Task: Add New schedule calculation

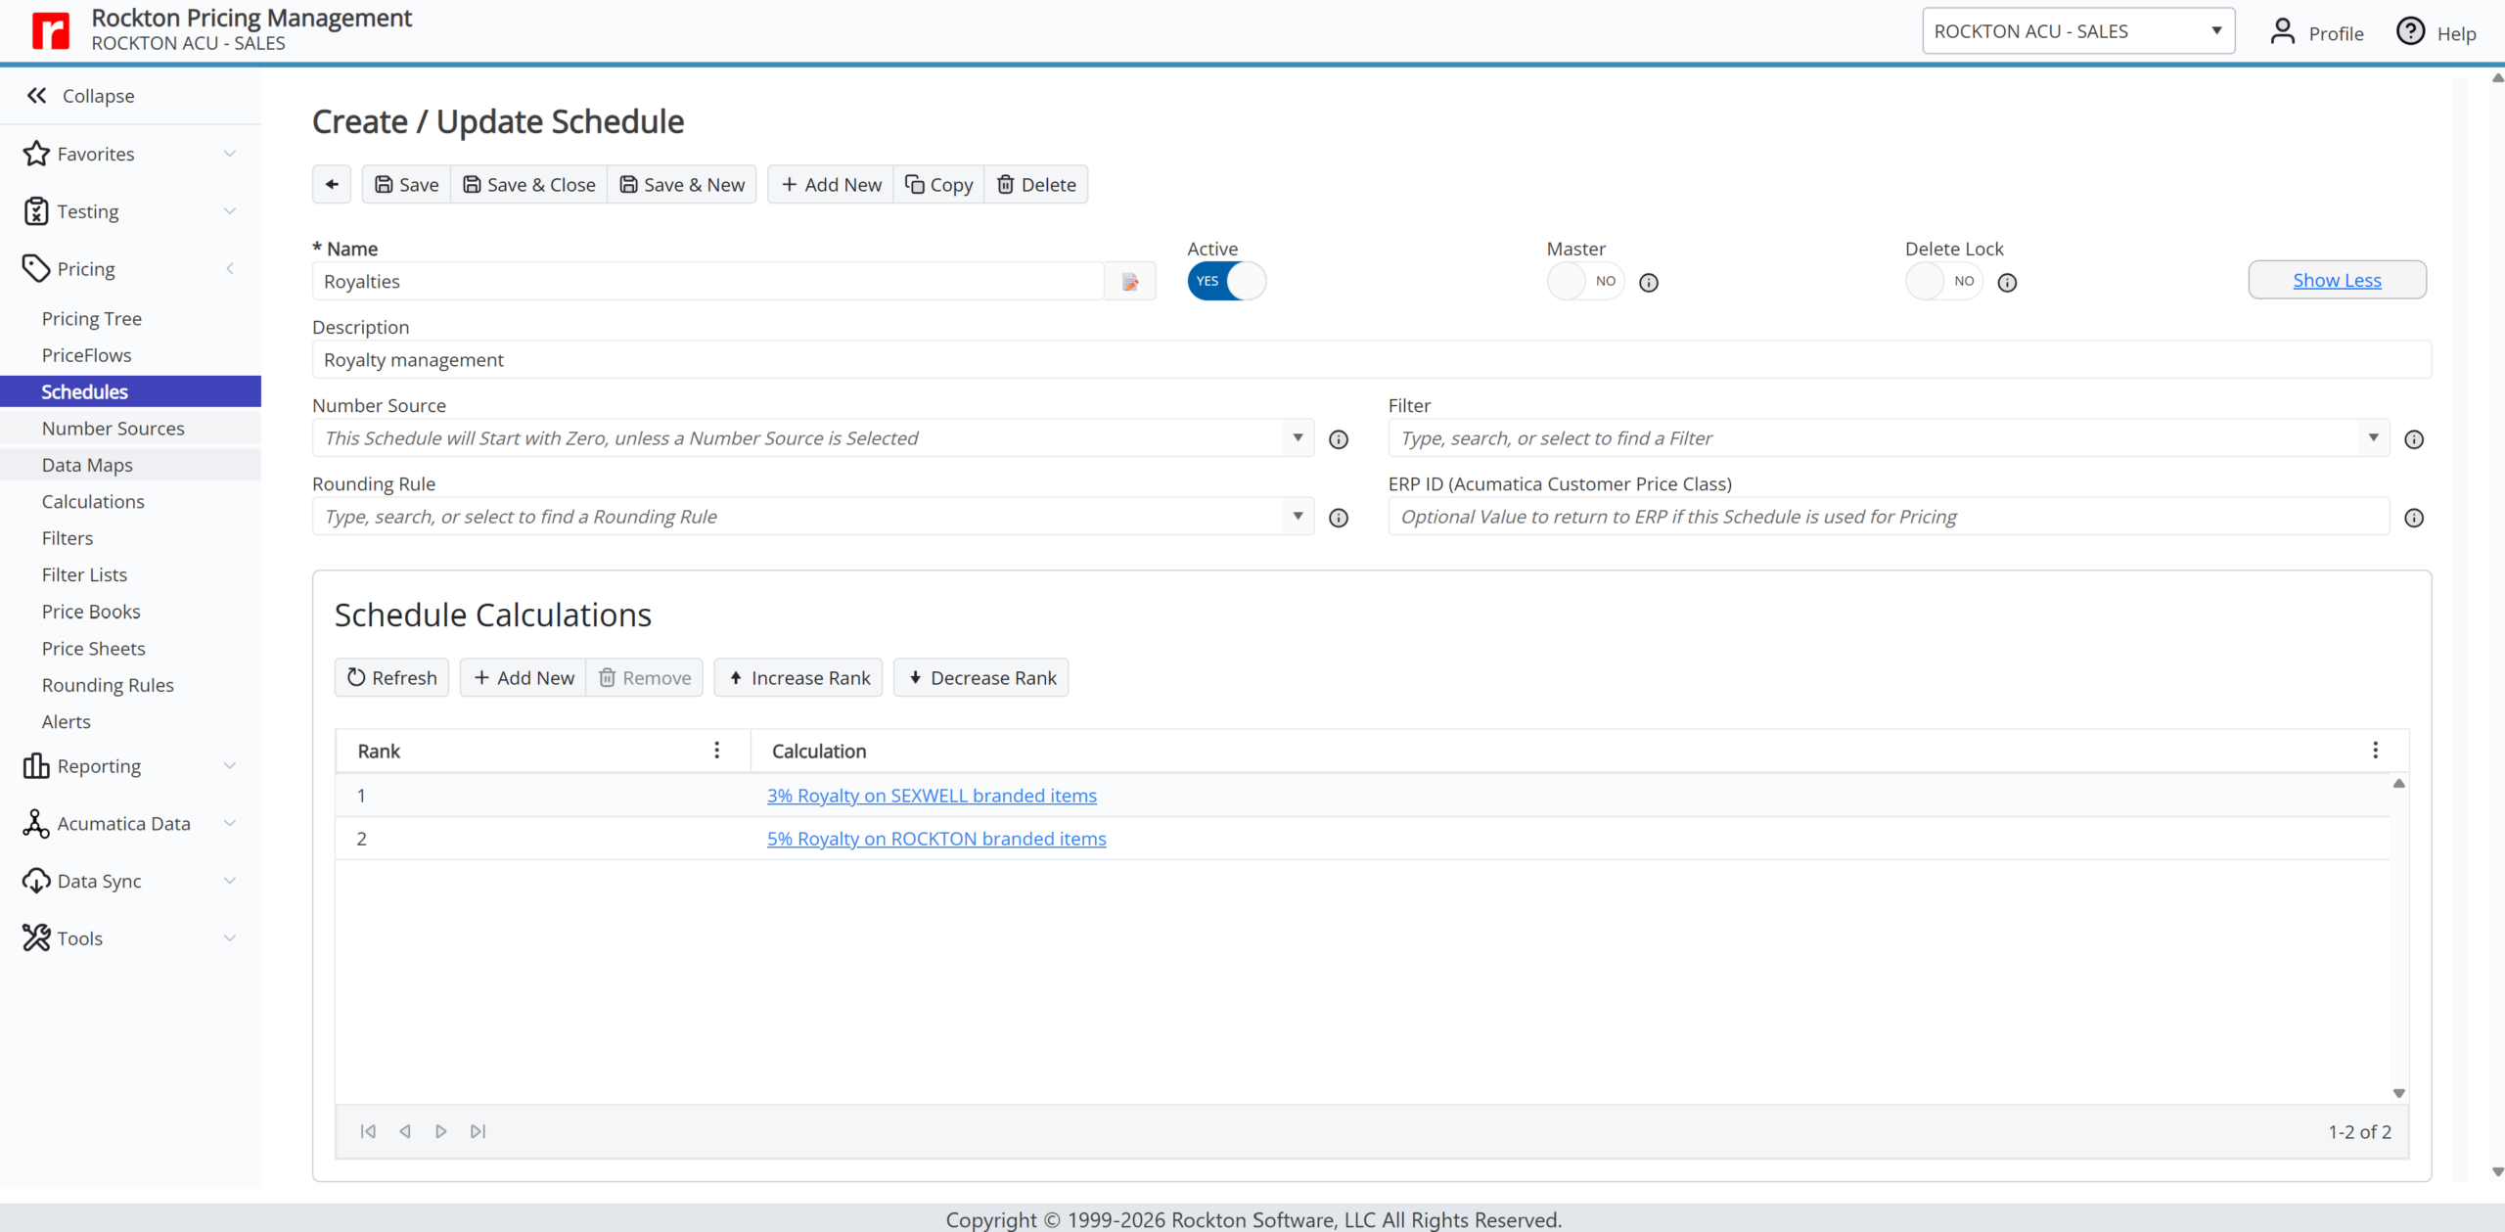Action: pos(524,677)
